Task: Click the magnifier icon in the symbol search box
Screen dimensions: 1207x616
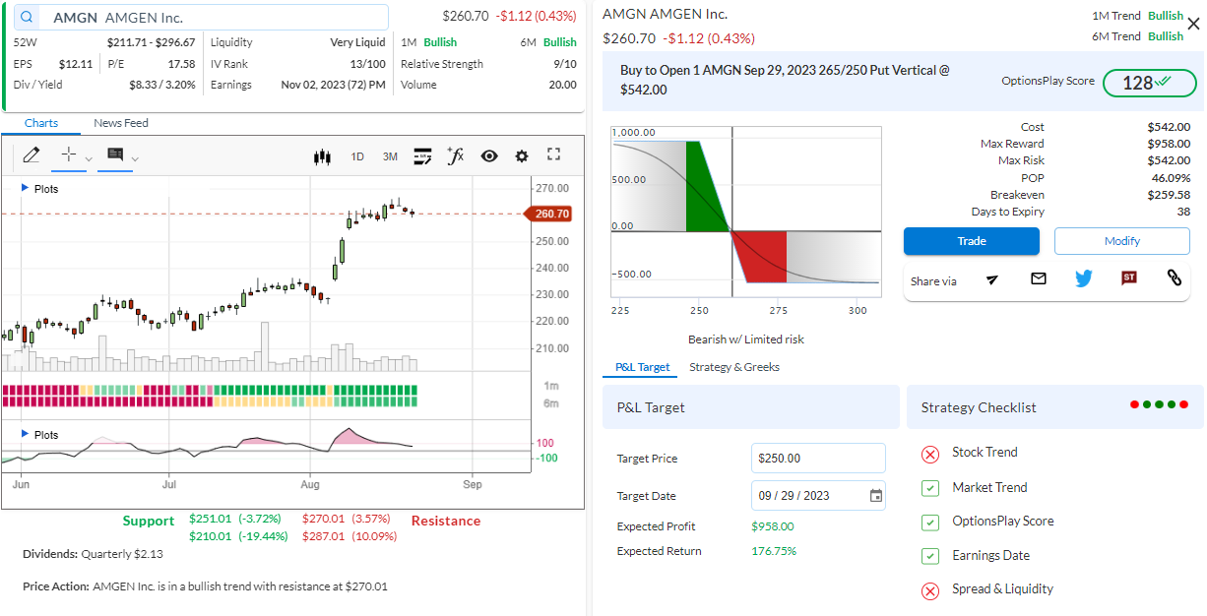Action: (27, 18)
